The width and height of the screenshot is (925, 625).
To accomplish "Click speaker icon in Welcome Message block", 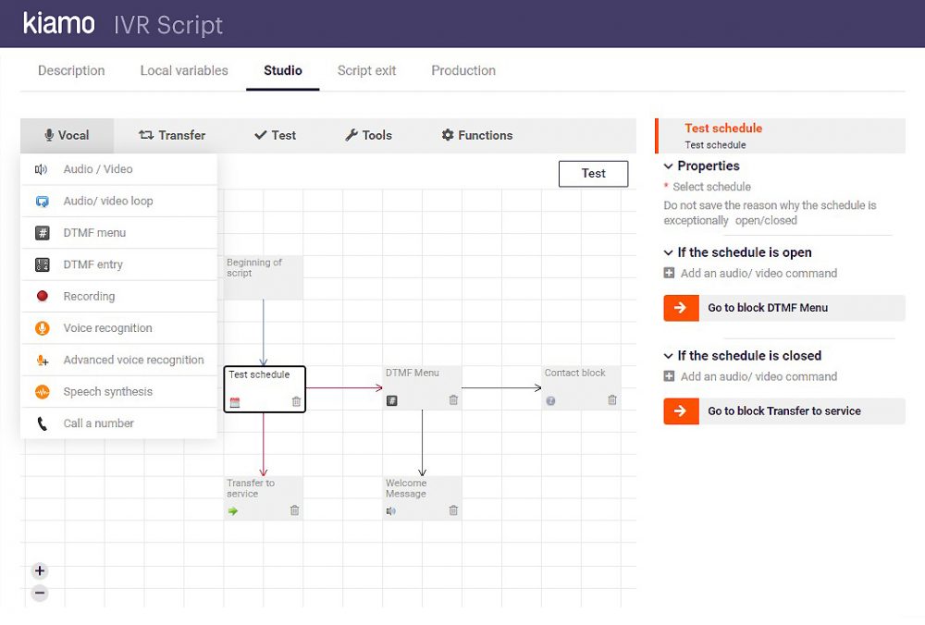I will 390,511.
